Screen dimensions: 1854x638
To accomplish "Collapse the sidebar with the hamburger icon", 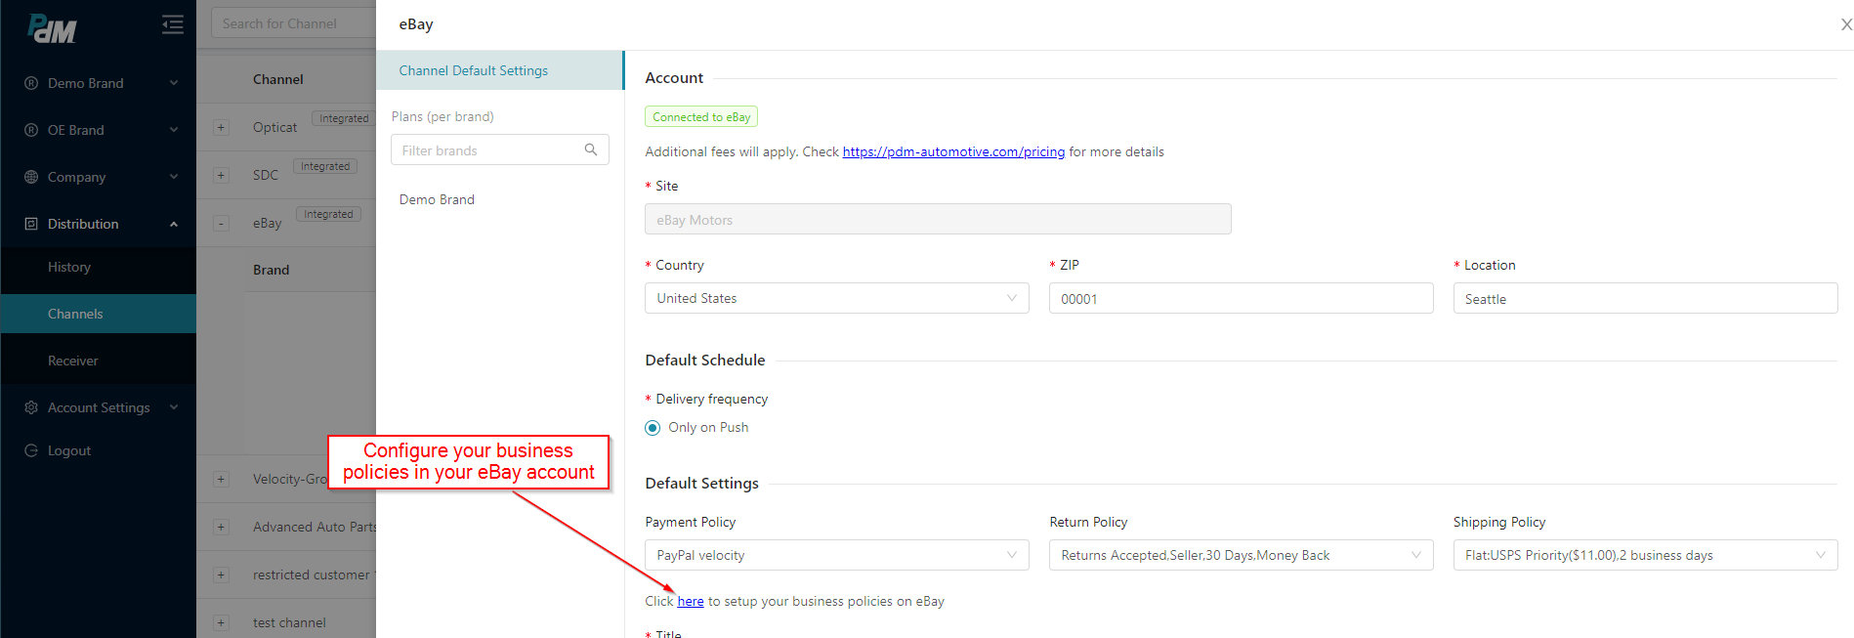I will pyautogui.click(x=173, y=24).
